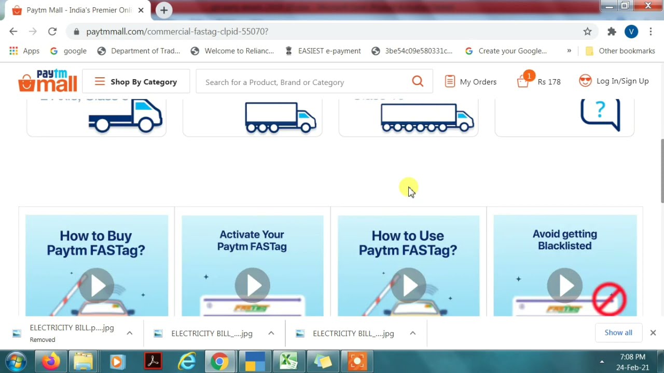The image size is (664, 373).
Task: Launch Firefox from the taskbar
Action: [51, 361]
